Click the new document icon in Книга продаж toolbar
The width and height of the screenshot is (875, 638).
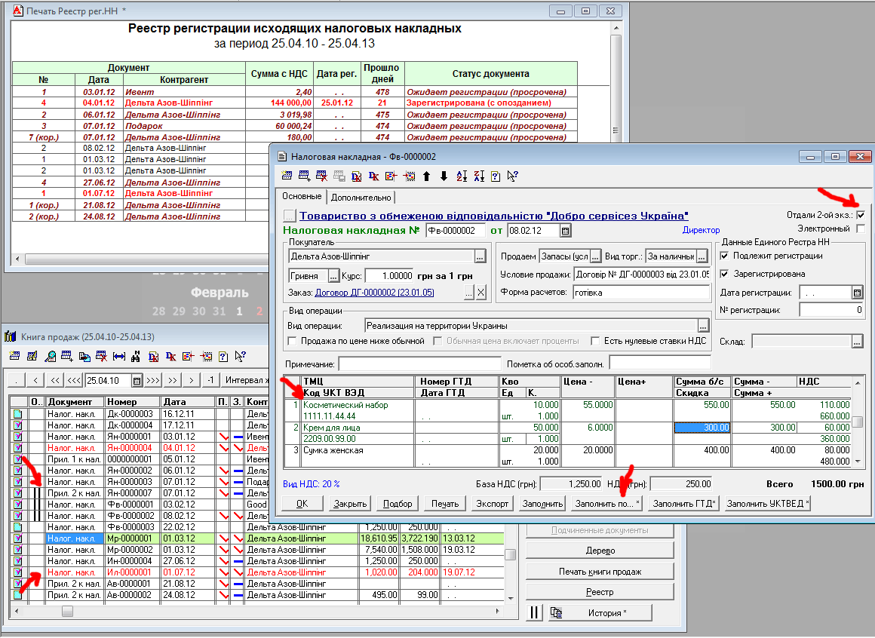pos(15,357)
